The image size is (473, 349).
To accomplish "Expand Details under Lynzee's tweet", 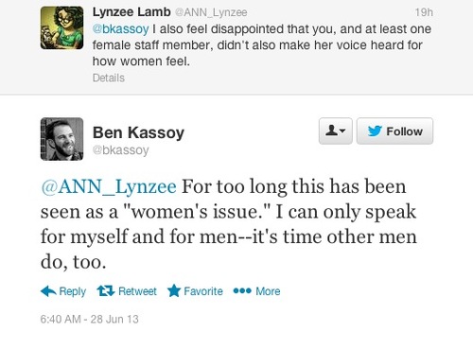I will (x=109, y=78).
